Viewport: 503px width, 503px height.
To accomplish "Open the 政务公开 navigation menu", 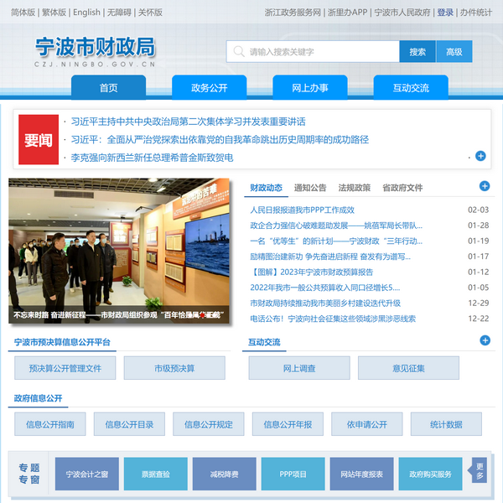I will pyautogui.click(x=209, y=88).
